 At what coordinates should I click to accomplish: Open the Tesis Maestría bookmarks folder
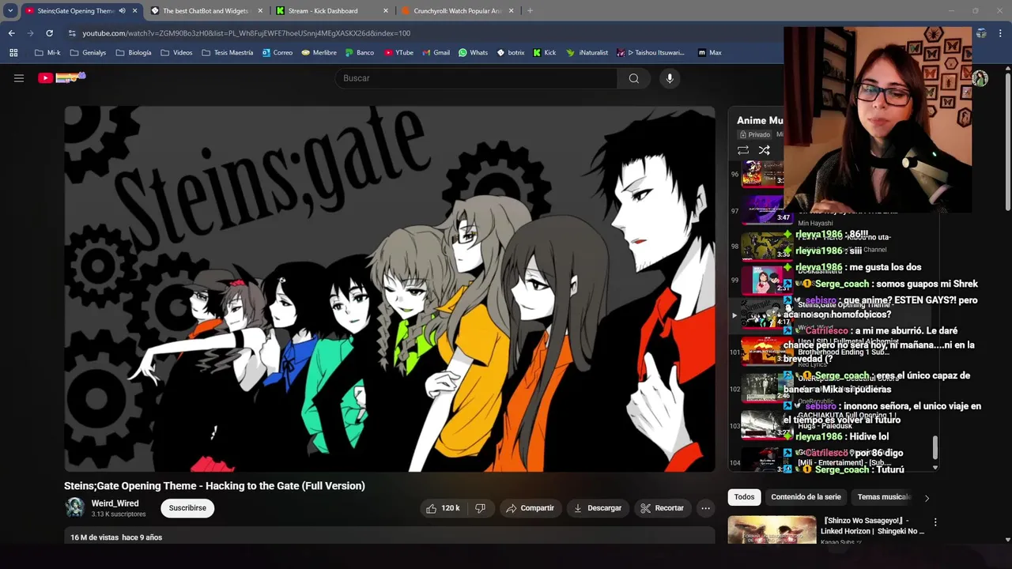227,53
